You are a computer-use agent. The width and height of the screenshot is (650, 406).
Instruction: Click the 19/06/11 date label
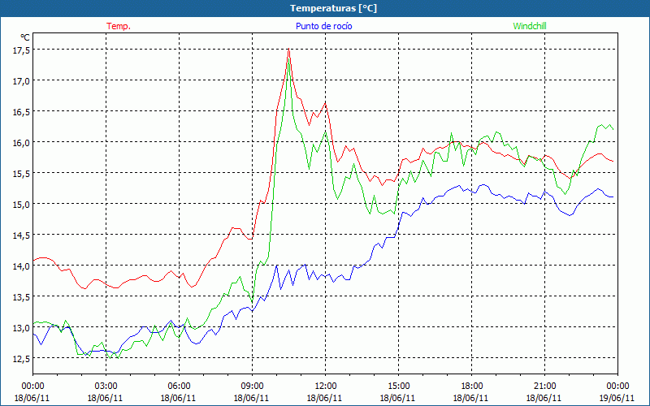[x=617, y=398]
